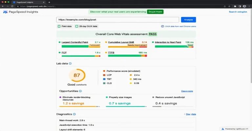Click Properly size images opportunity
The width and height of the screenshot is (252, 131).
[120, 97]
